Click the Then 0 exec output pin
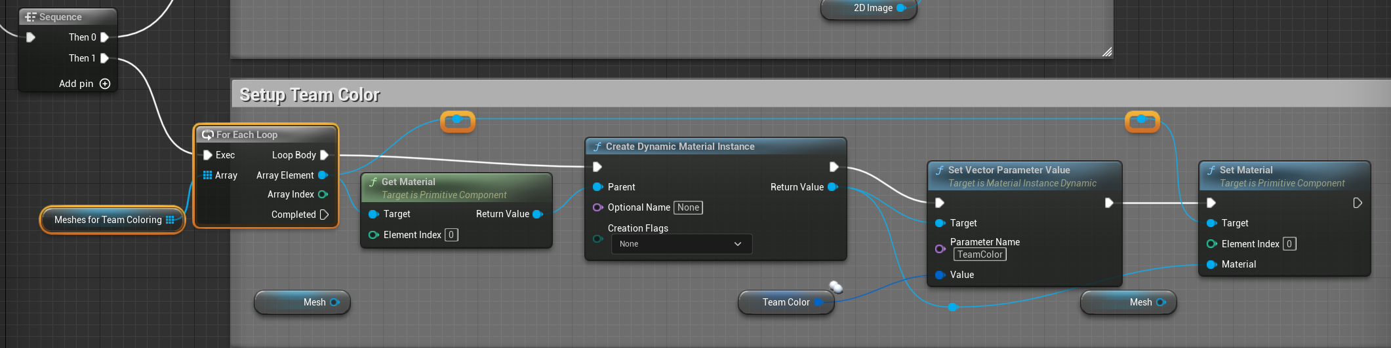 pos(104,37)
